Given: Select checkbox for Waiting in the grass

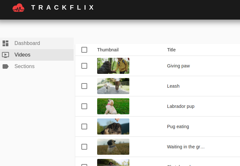Looking at the screenshot, I should pos(84,147).
